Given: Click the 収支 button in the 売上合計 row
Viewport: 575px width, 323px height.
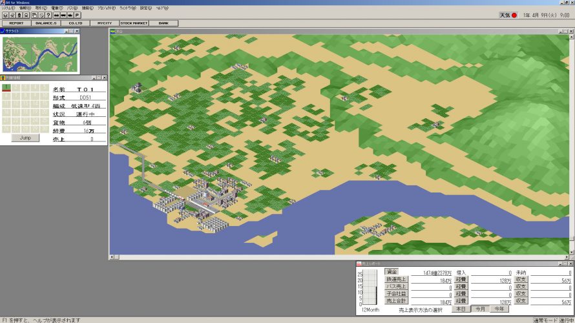Looking at the screenshot, I should (x=521, y=300).
